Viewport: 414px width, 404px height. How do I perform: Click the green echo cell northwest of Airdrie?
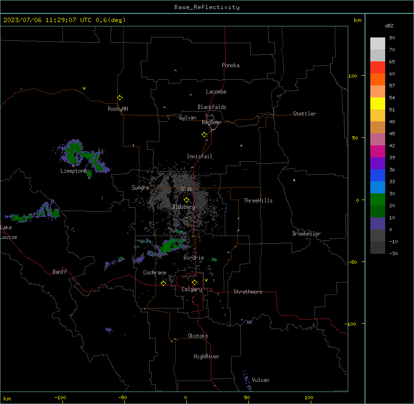(170, 245)
